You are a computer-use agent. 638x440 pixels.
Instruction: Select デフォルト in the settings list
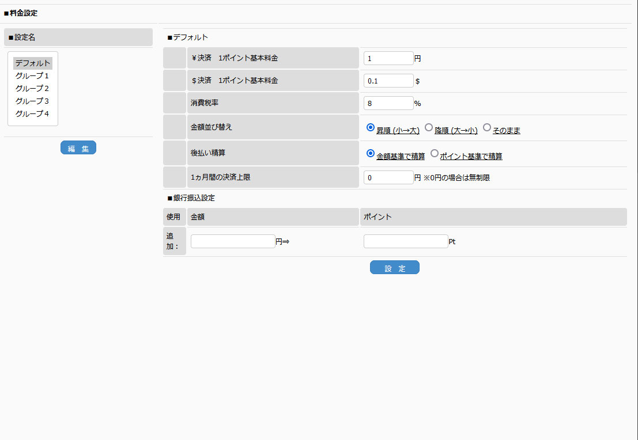33,63
